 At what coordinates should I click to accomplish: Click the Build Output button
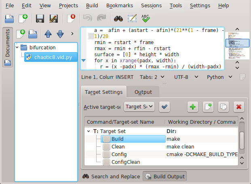coord(165,176)
